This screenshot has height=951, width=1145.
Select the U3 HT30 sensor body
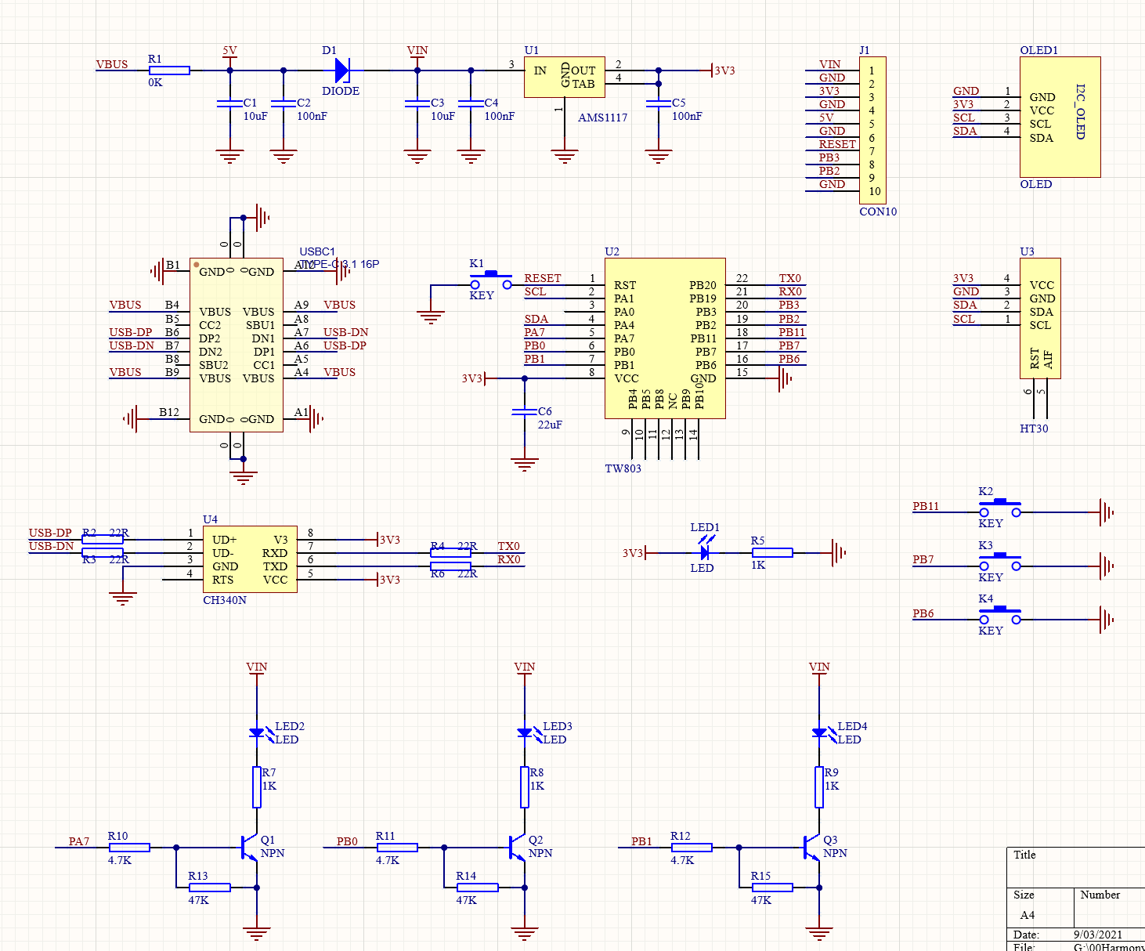click(x=1040, y=318)
